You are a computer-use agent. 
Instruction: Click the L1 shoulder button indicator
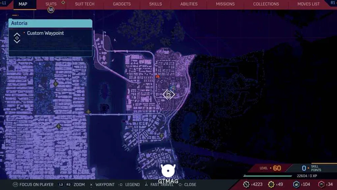(x=3, y=3)
